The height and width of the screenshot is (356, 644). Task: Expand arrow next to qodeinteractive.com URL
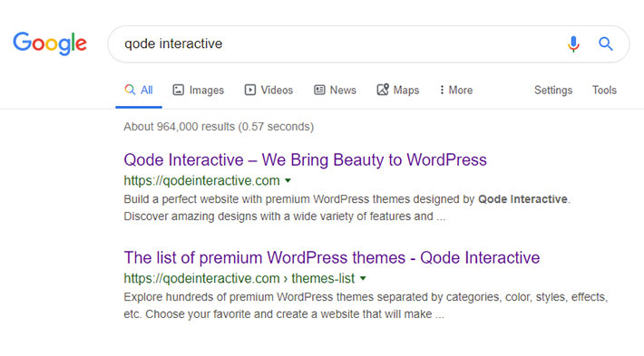(288, 180)
